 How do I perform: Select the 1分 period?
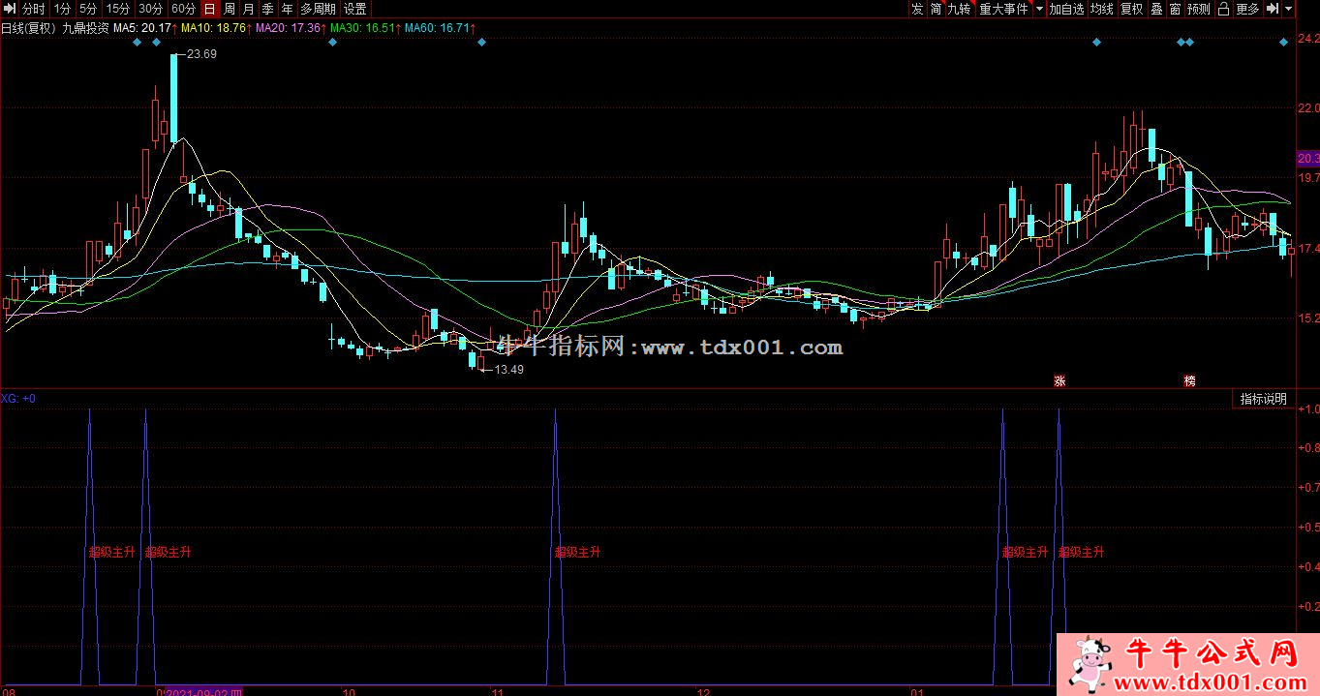(62, 9)
